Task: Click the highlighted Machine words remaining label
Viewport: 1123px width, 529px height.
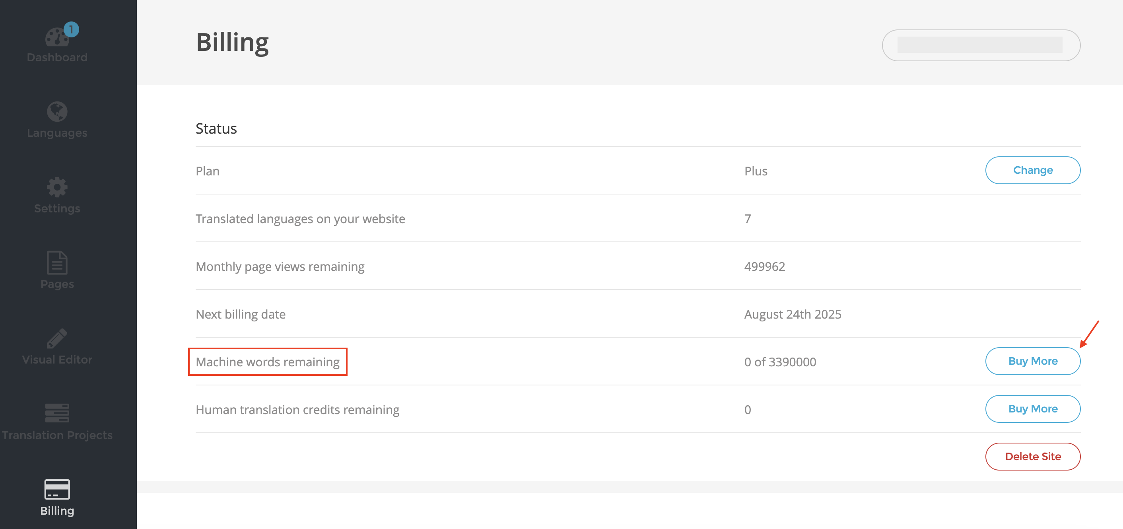Action: (267, 362)
